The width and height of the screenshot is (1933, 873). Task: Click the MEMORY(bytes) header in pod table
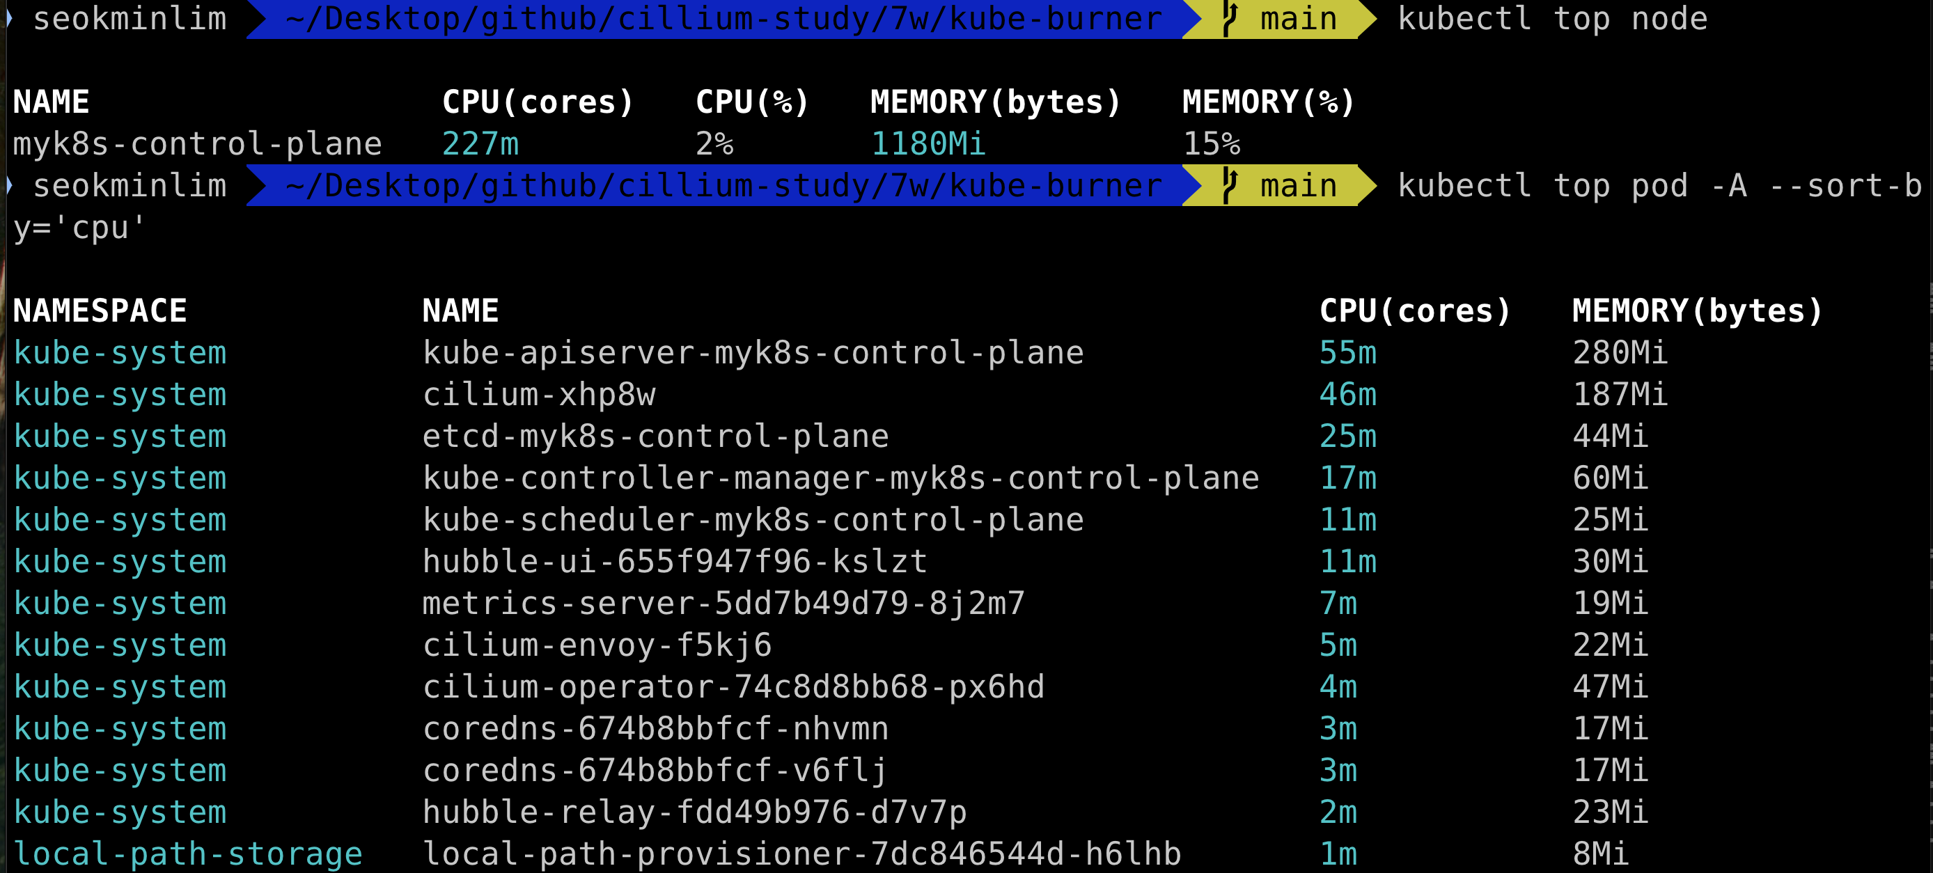1697,310
